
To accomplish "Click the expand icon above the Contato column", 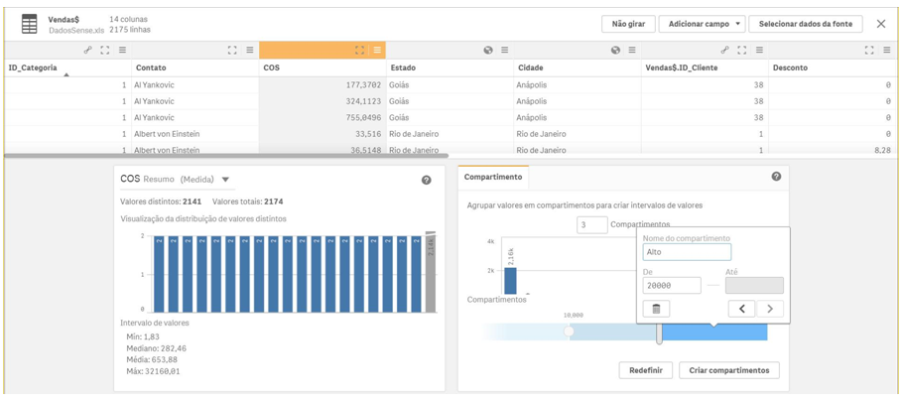I will pos(232,50).
